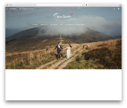127x108 pixels.
Task: Focus the browser address bar
Action: point(60,5)
